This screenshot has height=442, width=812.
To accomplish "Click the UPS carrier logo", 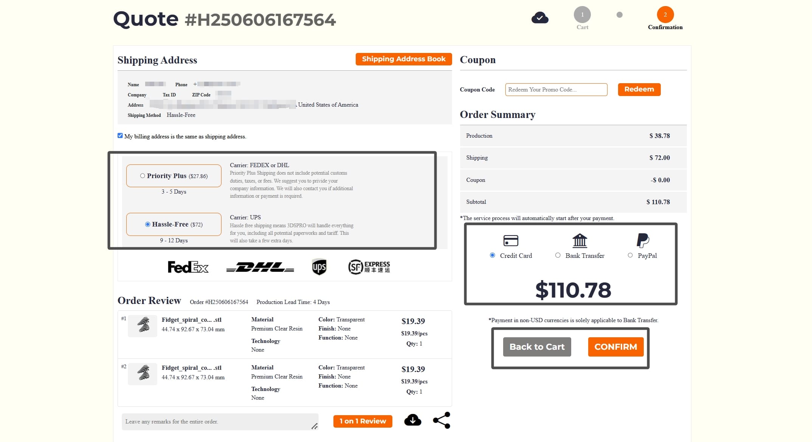I will point(319,267).
